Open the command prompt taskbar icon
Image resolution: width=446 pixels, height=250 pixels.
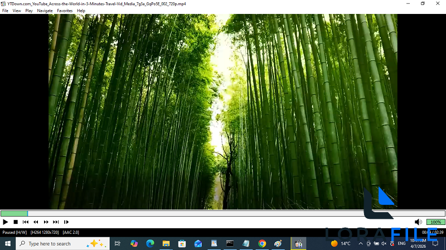(x=230, y=243)
